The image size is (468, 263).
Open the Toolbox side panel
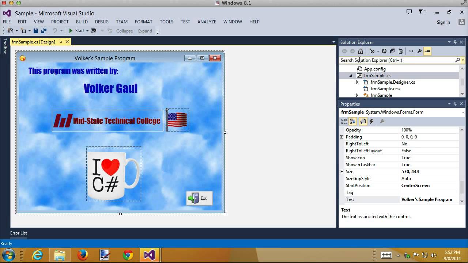(5, 46)
